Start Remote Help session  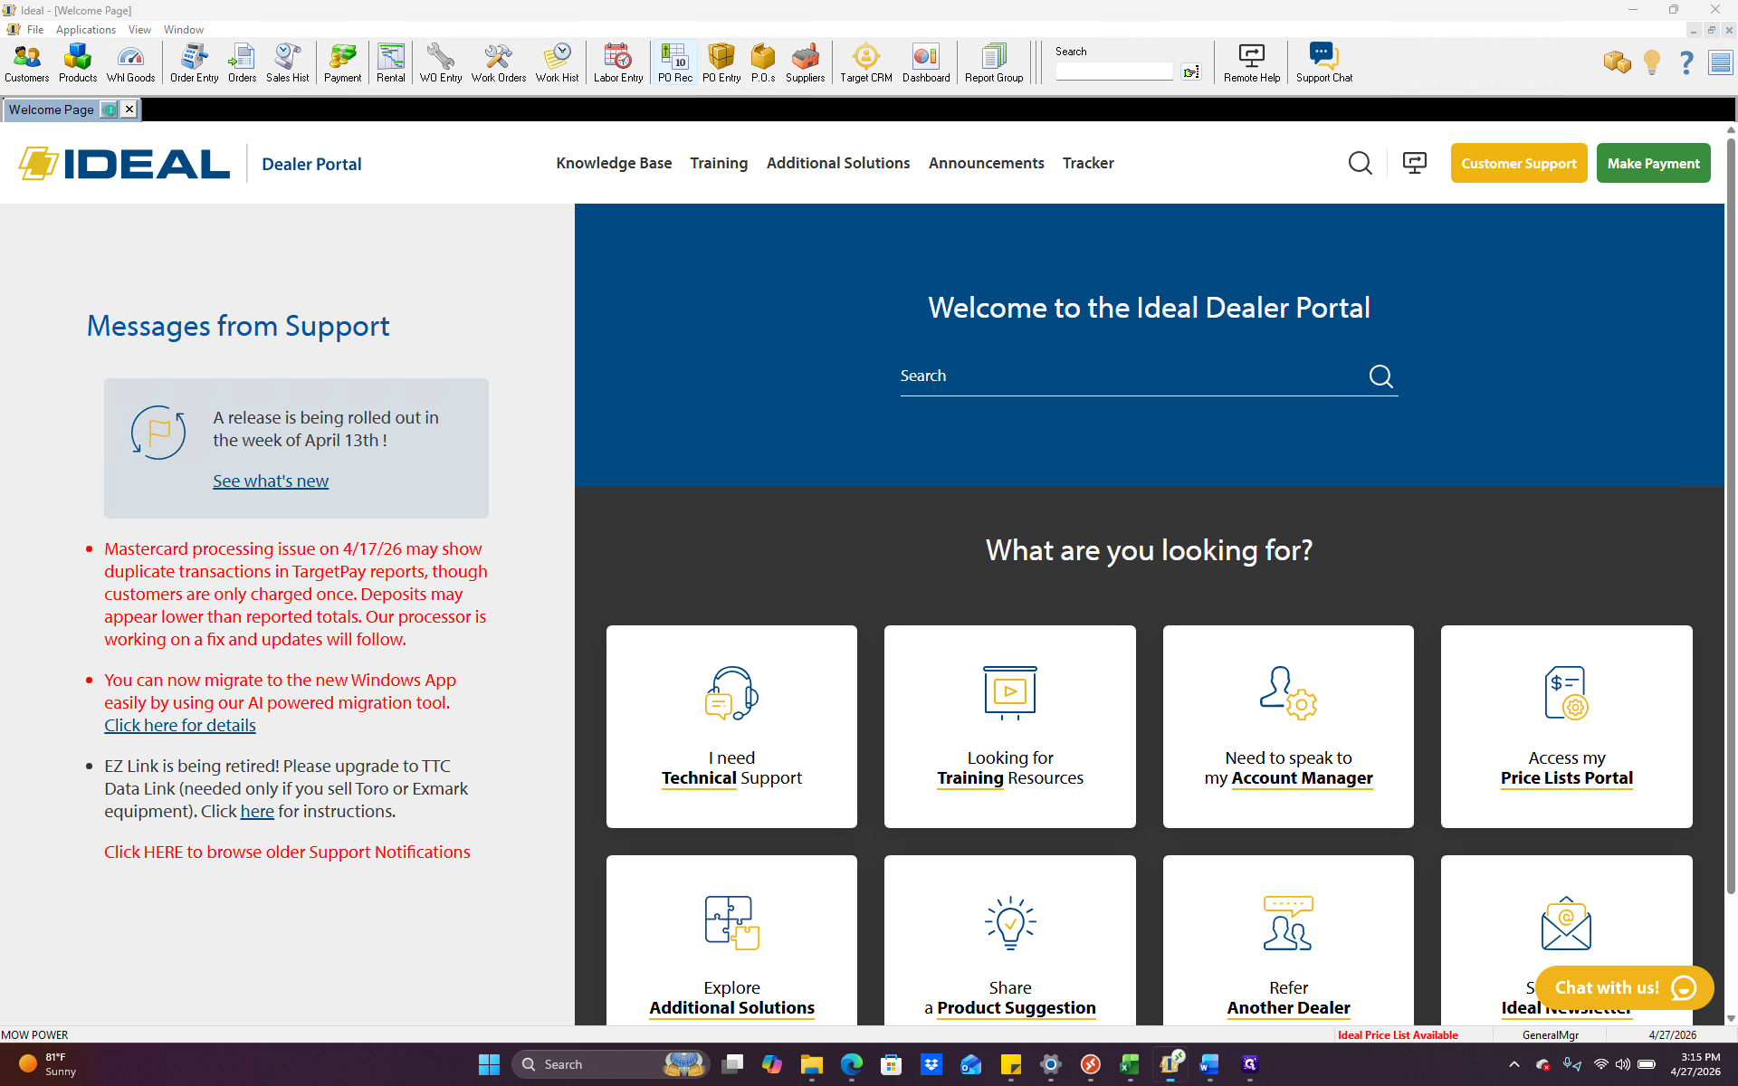coord(1252,63)
